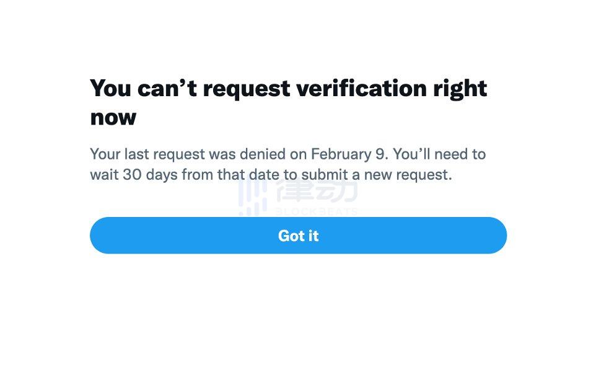This screenshot has width=596, height=390.
Task: Click the "from that date" text
Action: point(230,175)
